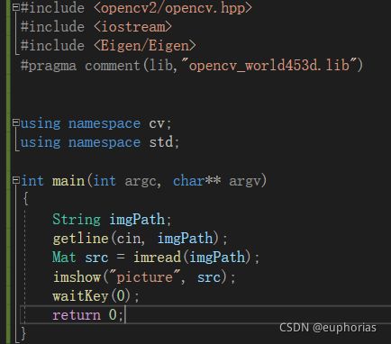Click the std namespace identifier
The width and height of the screenshot is (391, 344).
pos(161,142)
